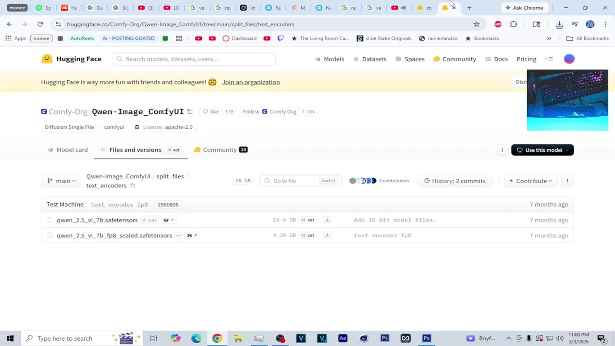
Task: Open Files and versions tab
Action: pos(141,150)
